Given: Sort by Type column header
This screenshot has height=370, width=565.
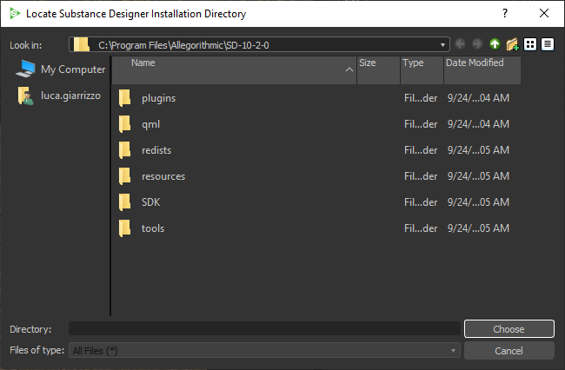Looking at the screenshot, I should 422,69.
